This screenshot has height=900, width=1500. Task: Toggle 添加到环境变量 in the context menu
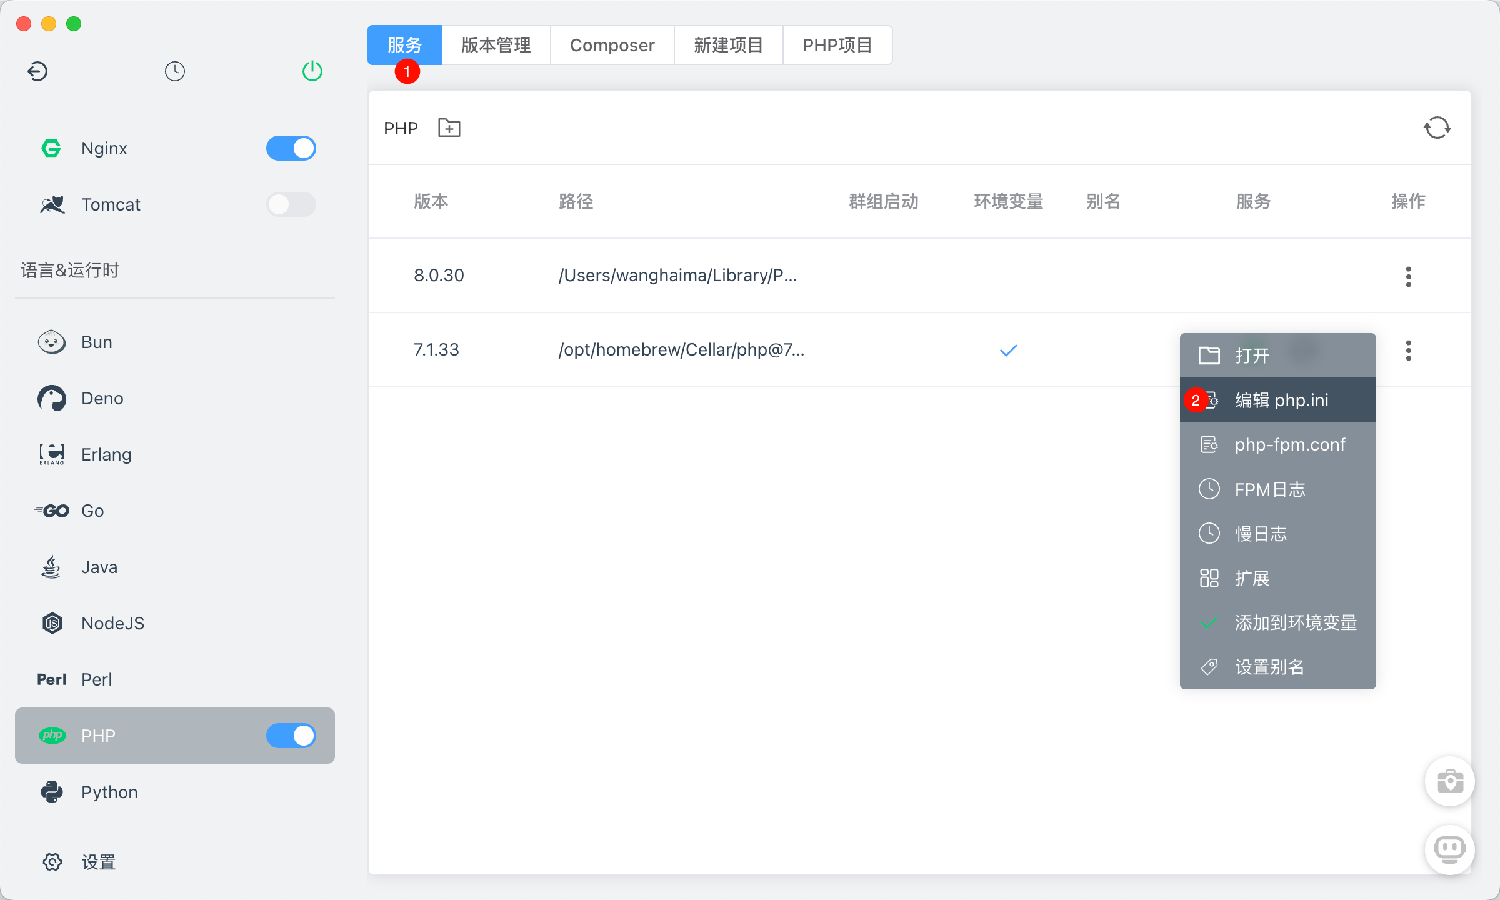pyautogui.click(x=1278, y=622)
